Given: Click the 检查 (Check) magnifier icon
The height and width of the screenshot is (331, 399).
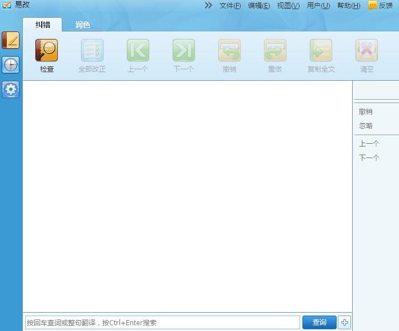Looking at the screenshot, I should 46,50.
